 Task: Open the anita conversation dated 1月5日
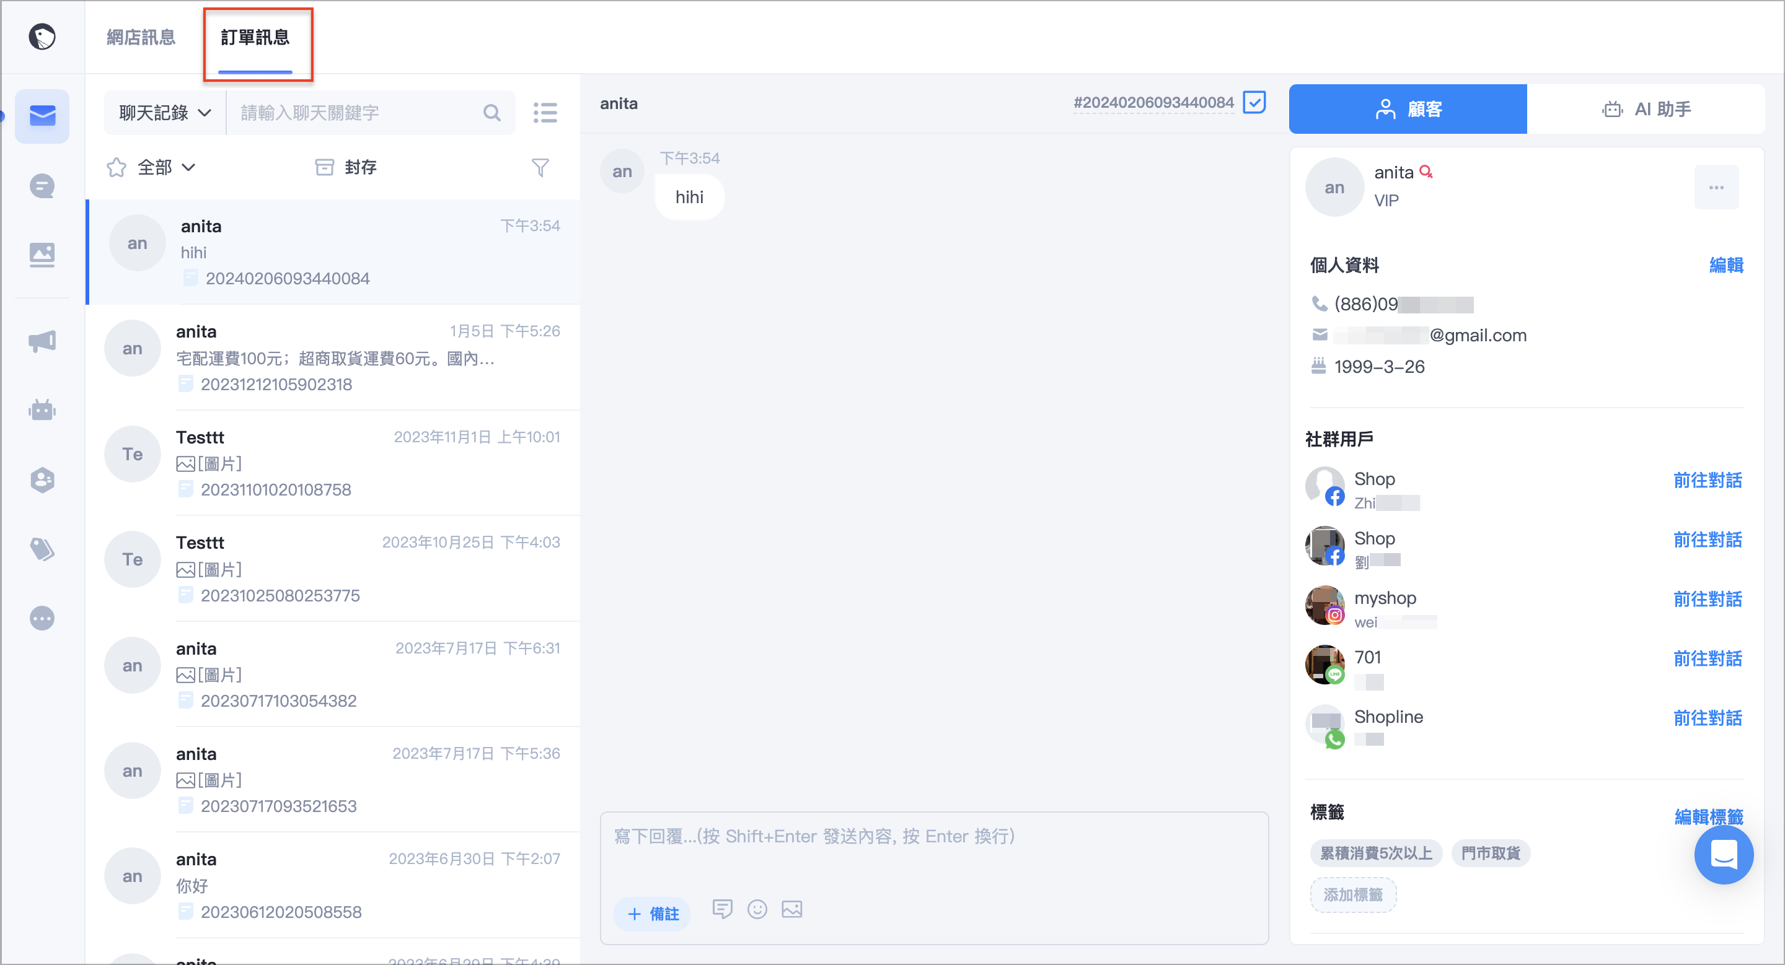(x=333, y=357)
